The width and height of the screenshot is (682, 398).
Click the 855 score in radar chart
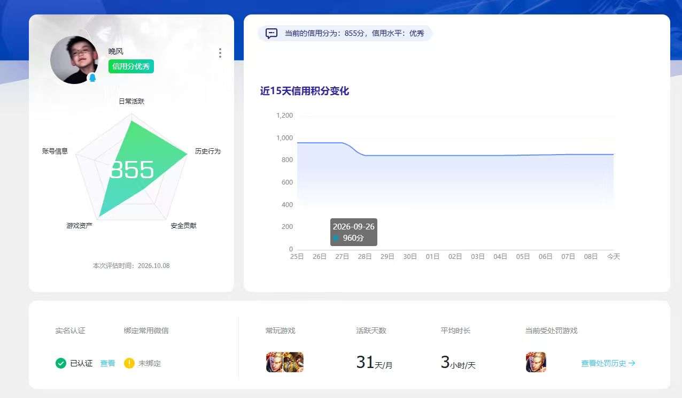[x=131, y=170]
